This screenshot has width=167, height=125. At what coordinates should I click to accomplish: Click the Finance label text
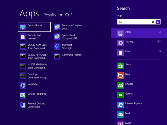pyautogui.click(x=129, y=84)
